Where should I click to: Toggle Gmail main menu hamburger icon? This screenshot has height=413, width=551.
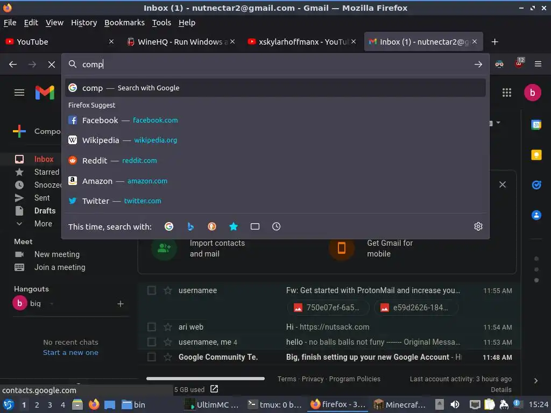pos(19,92)
